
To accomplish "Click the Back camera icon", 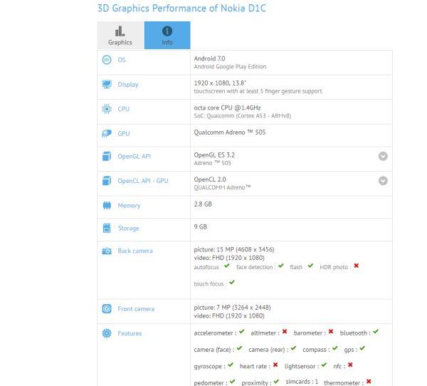I will pos(107,251).
